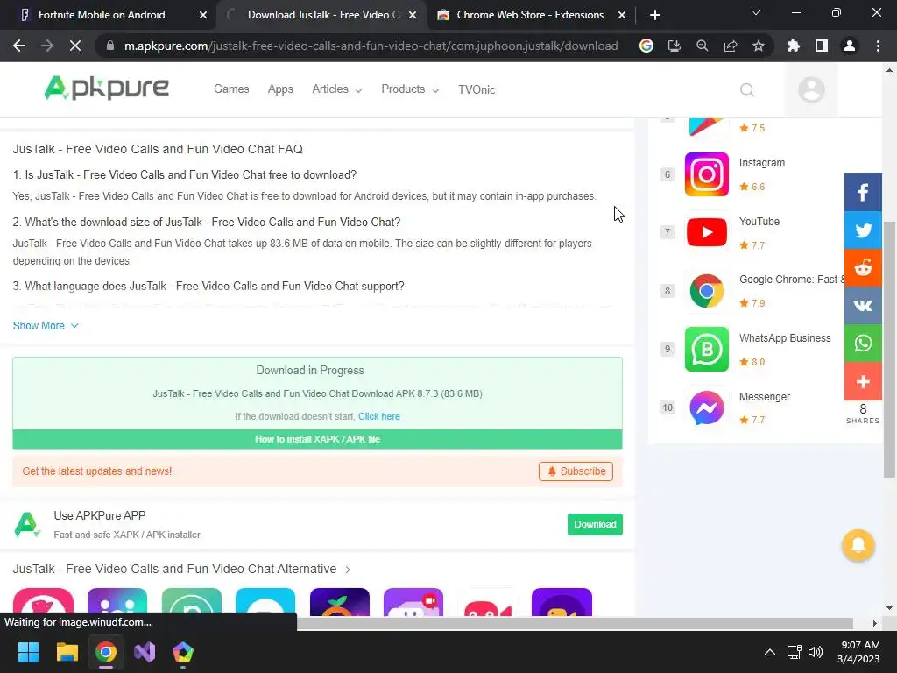Expand JusTalk Alternative section arrow
Viewport: 897px width, 673px height.
tap(348, 570)
